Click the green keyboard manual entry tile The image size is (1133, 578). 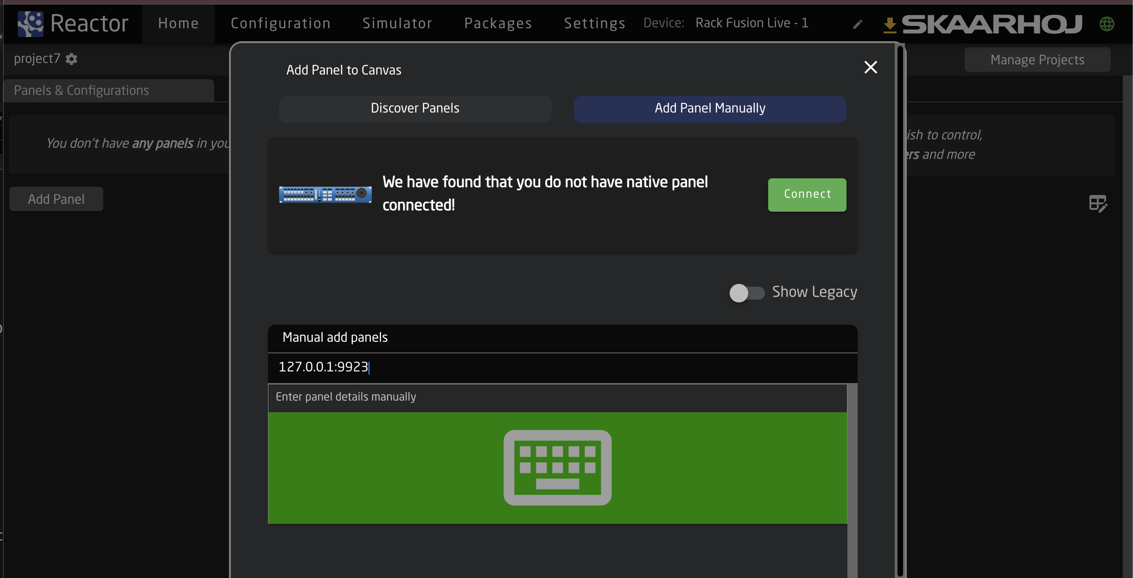(557, 468)
